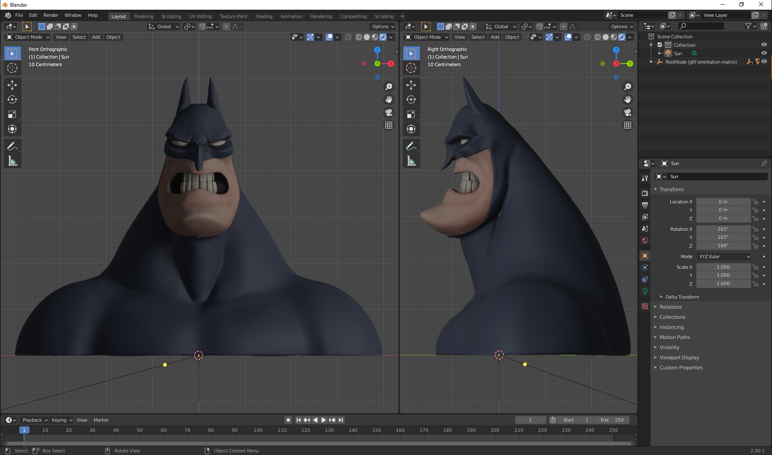Image resolution: width=772 pixels, height=455 pixels.
Task: Open the Render Properties tab in Properties editor
Action: 645,193
